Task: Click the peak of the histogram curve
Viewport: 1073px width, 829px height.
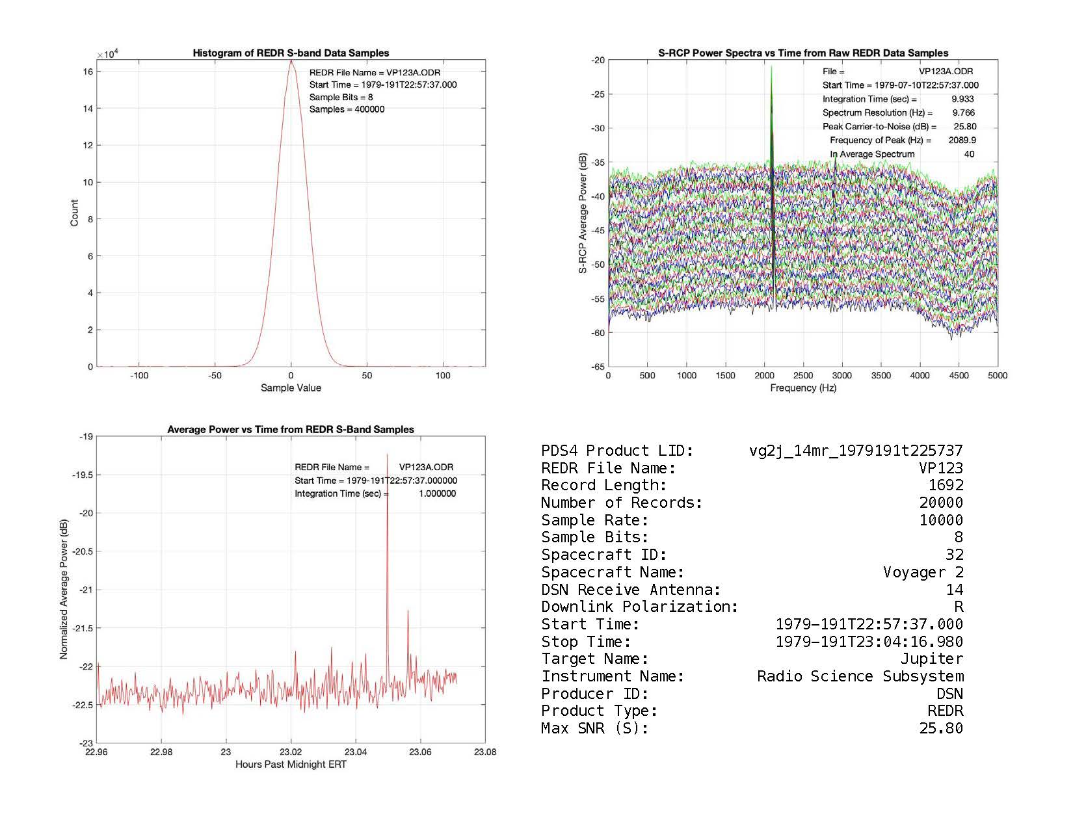Action: 291,62
